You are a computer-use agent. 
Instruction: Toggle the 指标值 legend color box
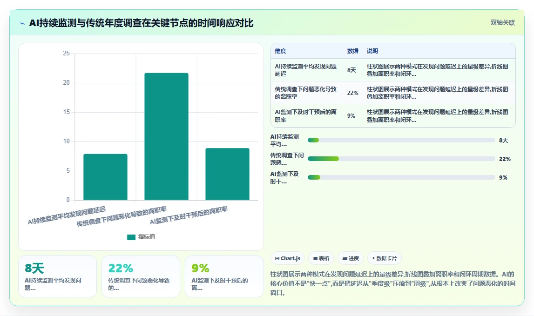[131, 237]
